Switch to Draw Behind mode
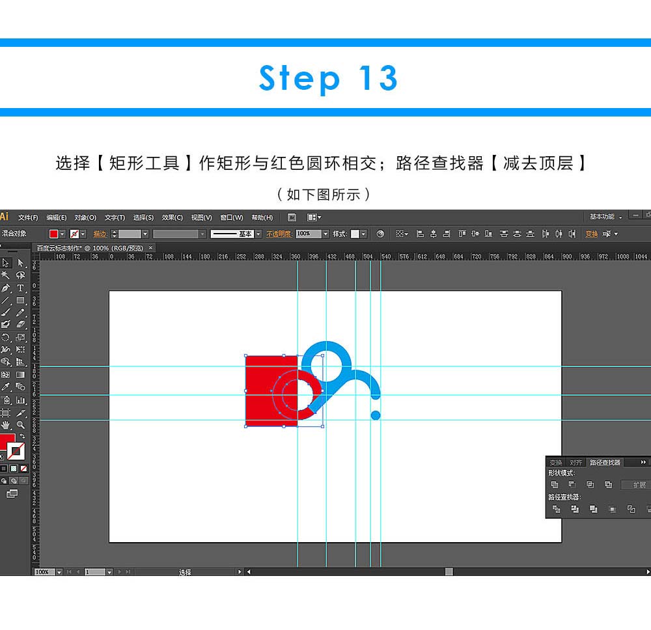This screenshot has height=630, width=651. click(14, 481)
